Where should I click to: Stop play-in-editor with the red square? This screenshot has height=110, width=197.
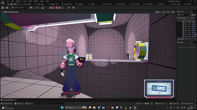(57, 8)
